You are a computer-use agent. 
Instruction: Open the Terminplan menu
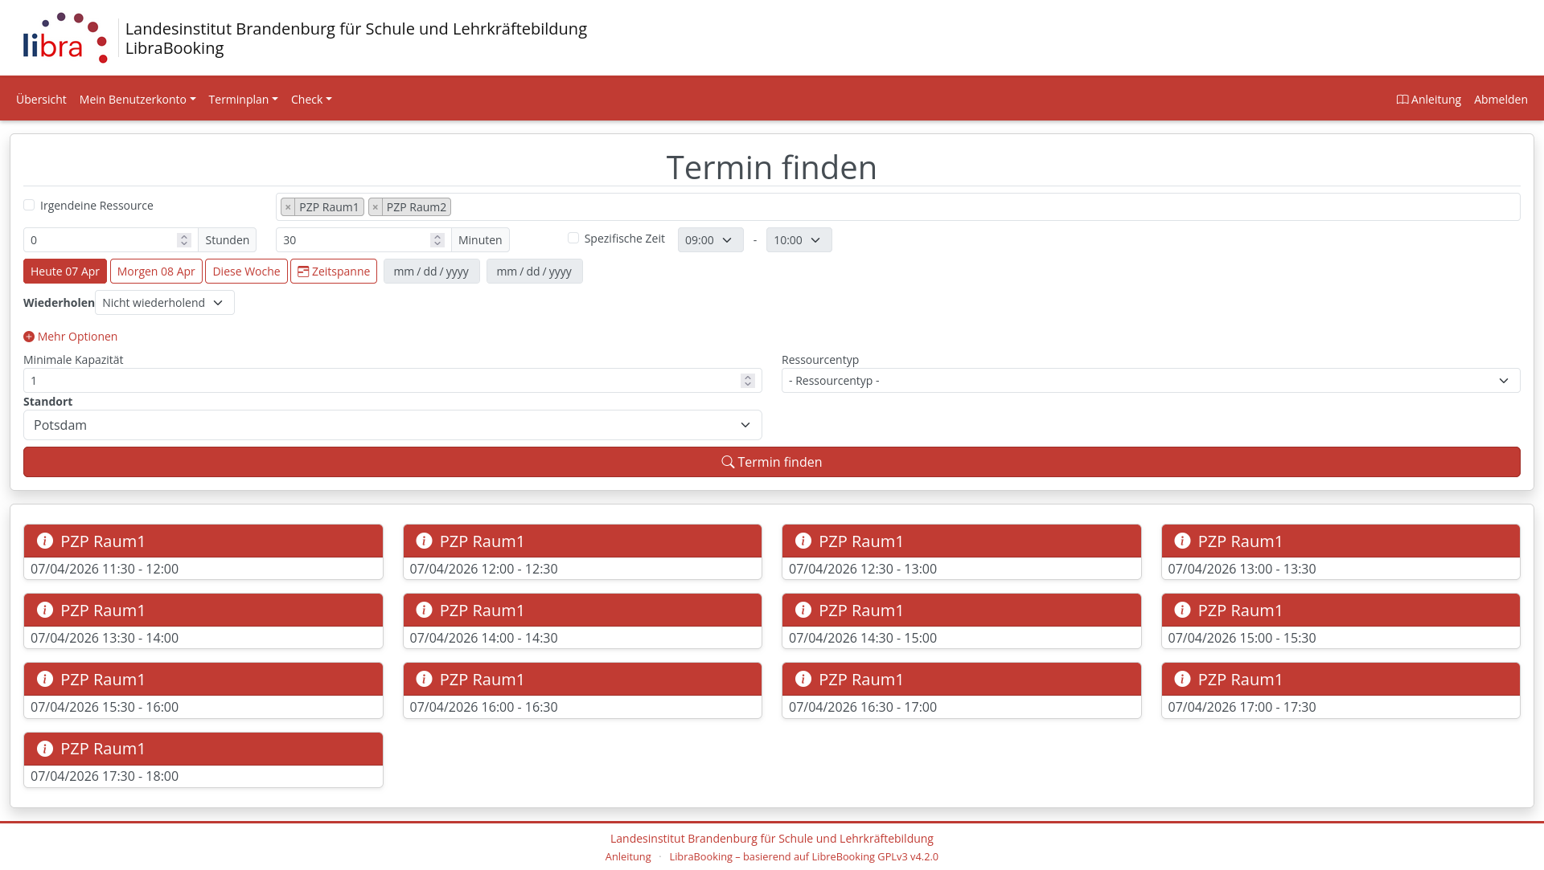(243, 99)
